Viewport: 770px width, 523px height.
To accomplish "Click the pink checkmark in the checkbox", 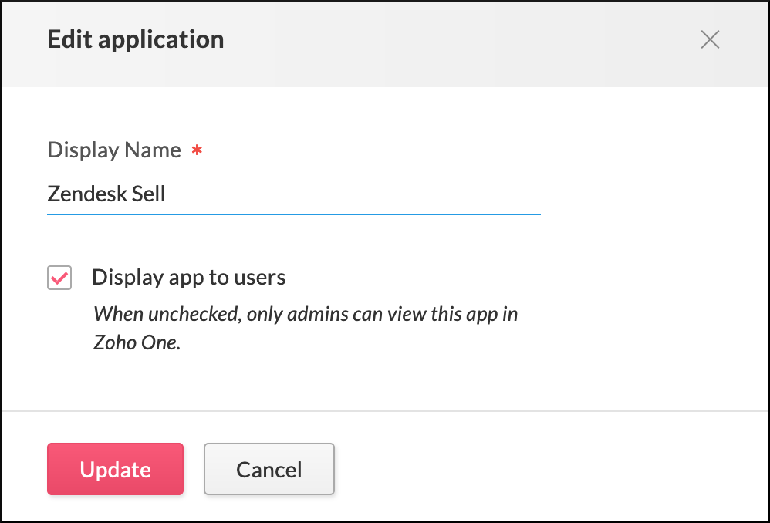I will click(59, 278).
